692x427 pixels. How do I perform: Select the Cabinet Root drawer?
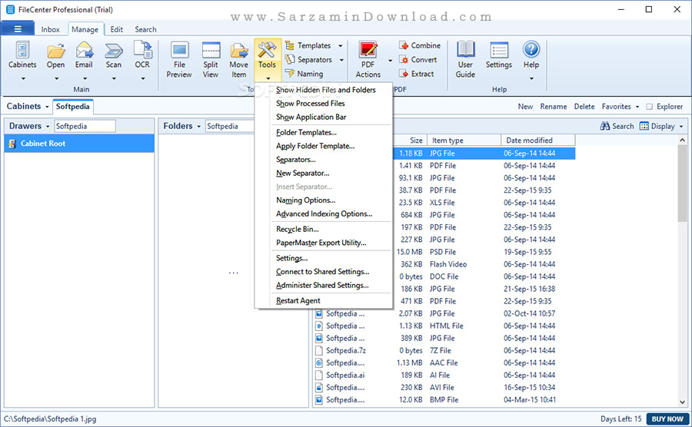[79, 144]
